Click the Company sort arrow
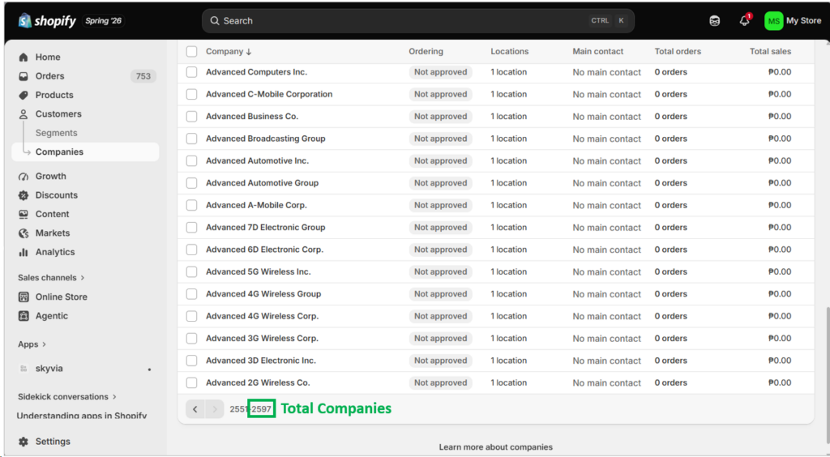This screenshot has width=830, height=457. 249,52
